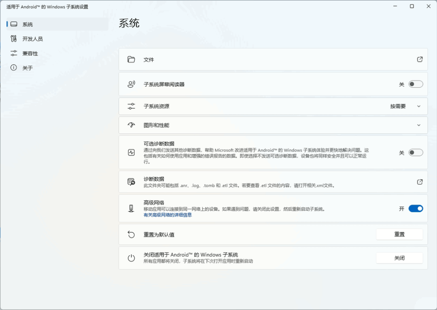Click the 系统 monitor icon in sidebar
The image size is (437, 310).
click(14, 24)
